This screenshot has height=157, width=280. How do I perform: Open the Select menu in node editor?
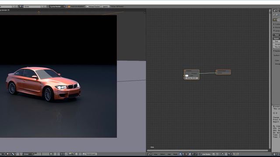click(x=162, y=154)
